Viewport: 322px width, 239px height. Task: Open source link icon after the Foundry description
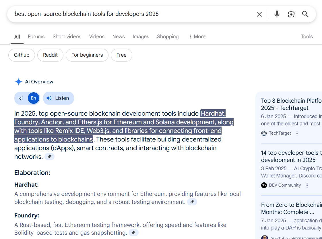pyautogui.click(x=133, y=233)
